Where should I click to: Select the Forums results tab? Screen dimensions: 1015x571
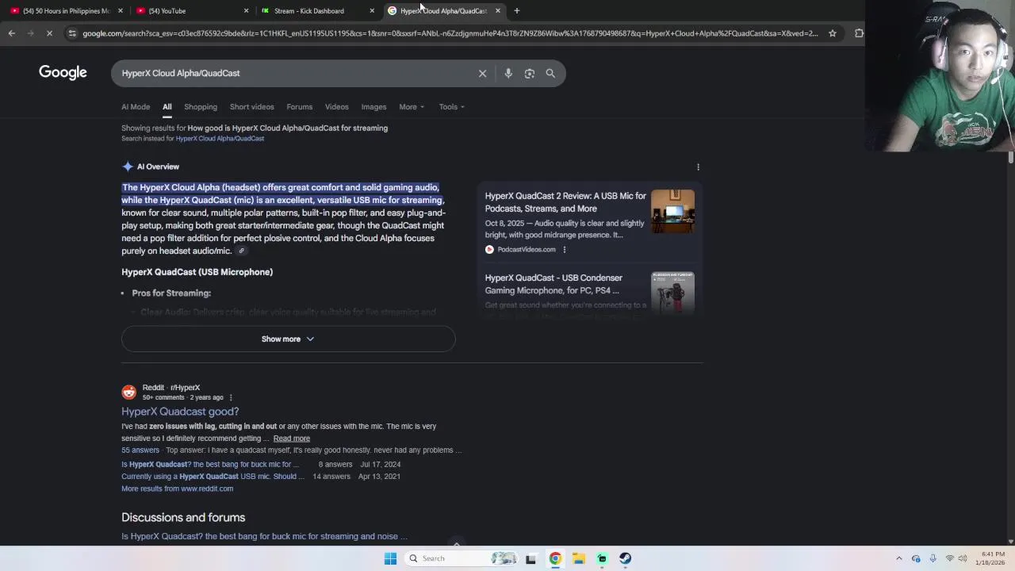click(299, 107)
